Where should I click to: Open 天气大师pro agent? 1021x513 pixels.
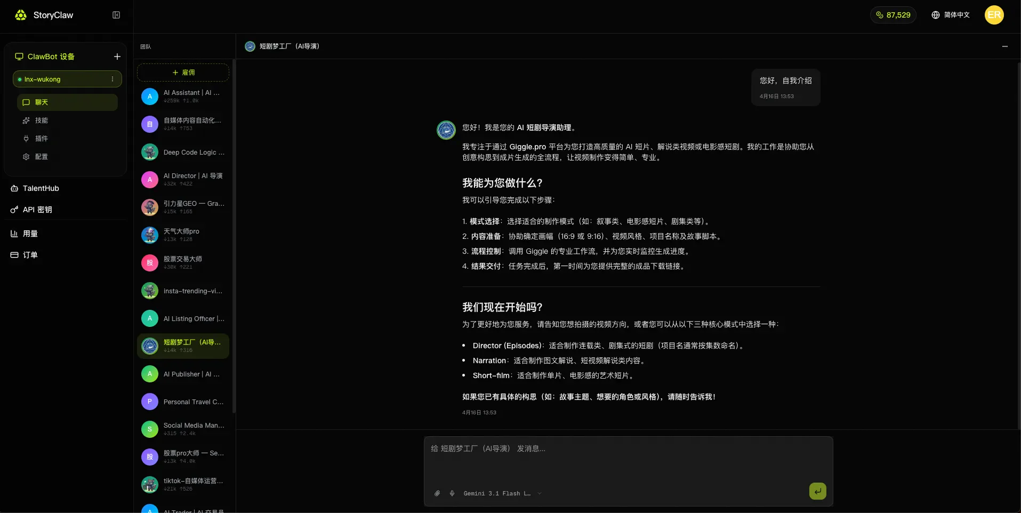point(183,235)
